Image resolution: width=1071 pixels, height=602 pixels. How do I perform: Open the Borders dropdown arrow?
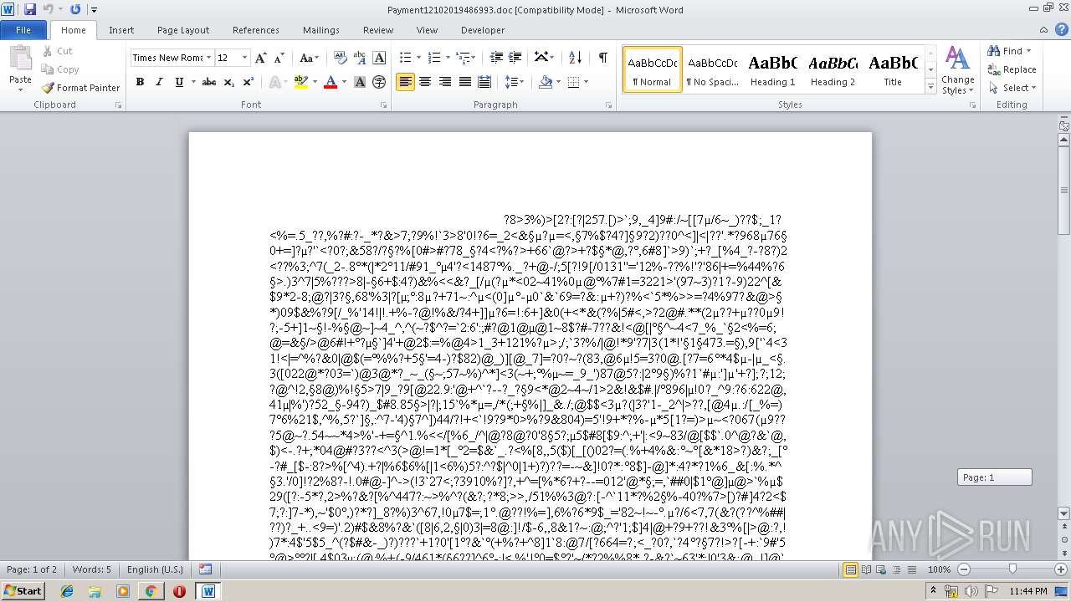(586, 82)
